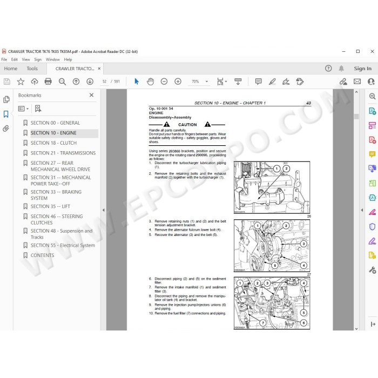378x378 pixels.
Task: Click the upload to cloud icon
Action: click(x=35, y=82)
